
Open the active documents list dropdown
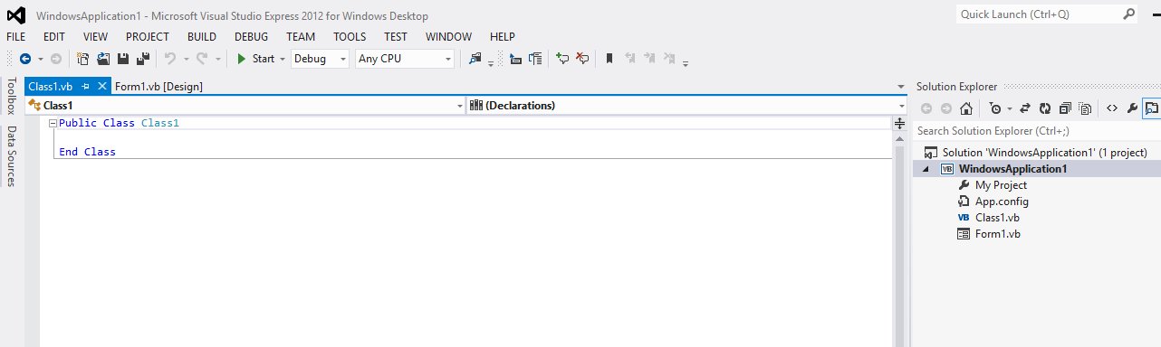[900, 87]
